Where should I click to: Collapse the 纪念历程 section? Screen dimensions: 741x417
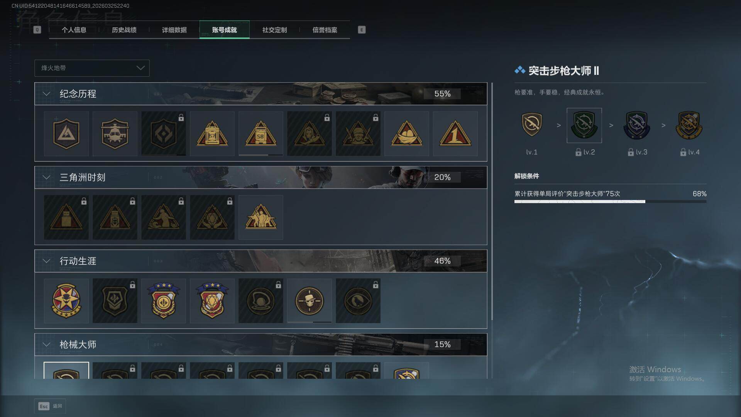tap(46, 94)
